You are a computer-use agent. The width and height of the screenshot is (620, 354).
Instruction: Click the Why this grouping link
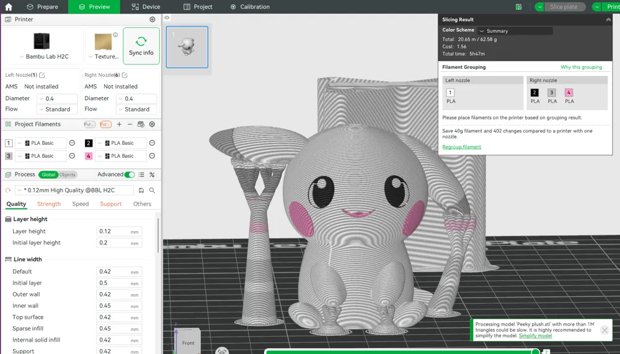582,67
